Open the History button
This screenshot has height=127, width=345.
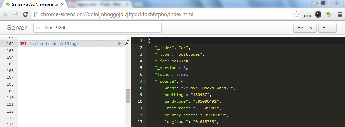point(305,28)
